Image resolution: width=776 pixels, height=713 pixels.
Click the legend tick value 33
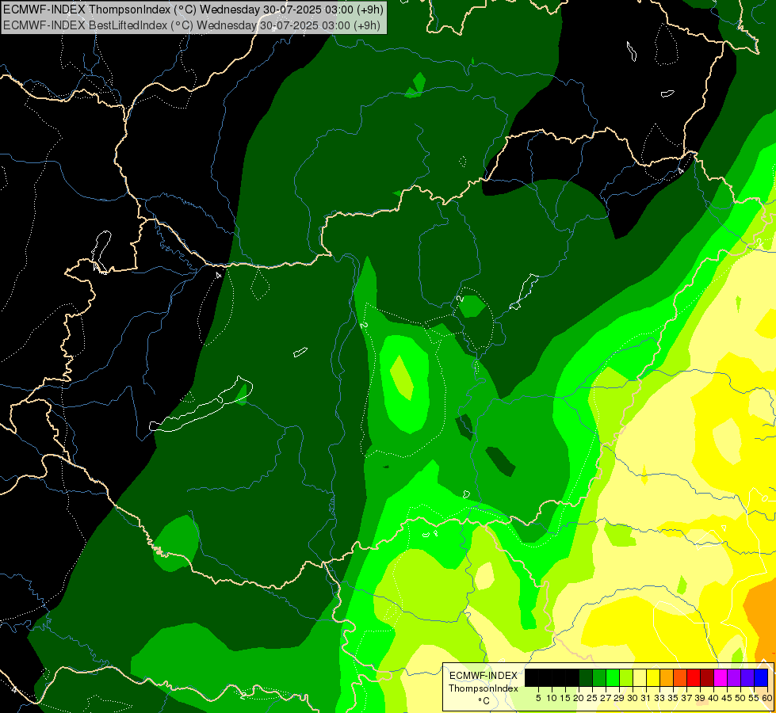[x=659, y=698]
